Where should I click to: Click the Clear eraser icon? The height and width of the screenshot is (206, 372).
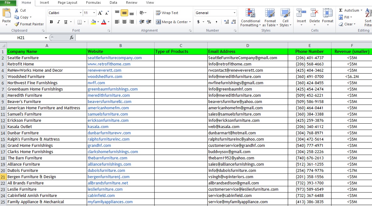[x=341, y=24]
